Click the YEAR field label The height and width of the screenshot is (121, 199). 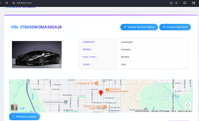tap(87, 64)
